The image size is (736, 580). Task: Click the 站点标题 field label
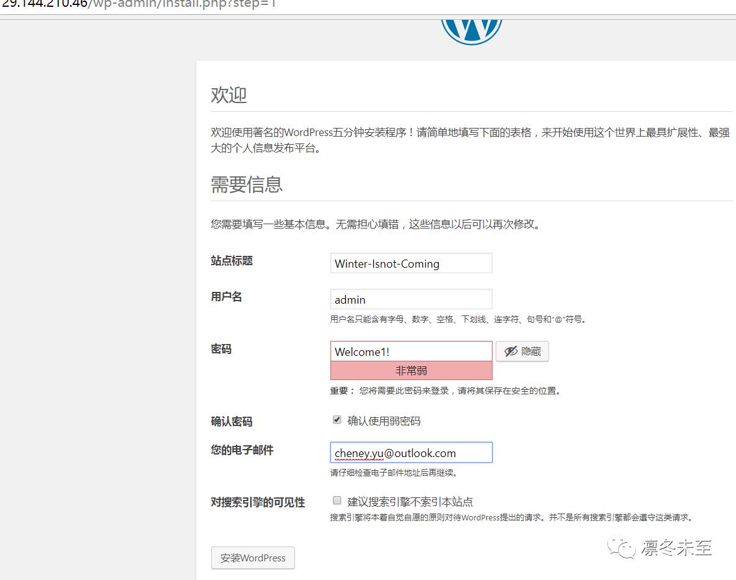(232, 261)
